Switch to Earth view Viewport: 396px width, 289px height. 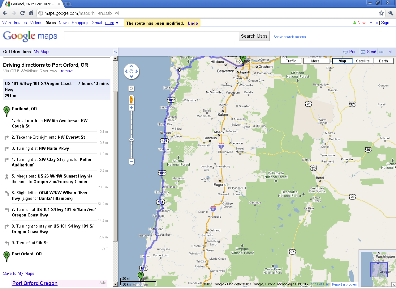(x=383, y=61)
